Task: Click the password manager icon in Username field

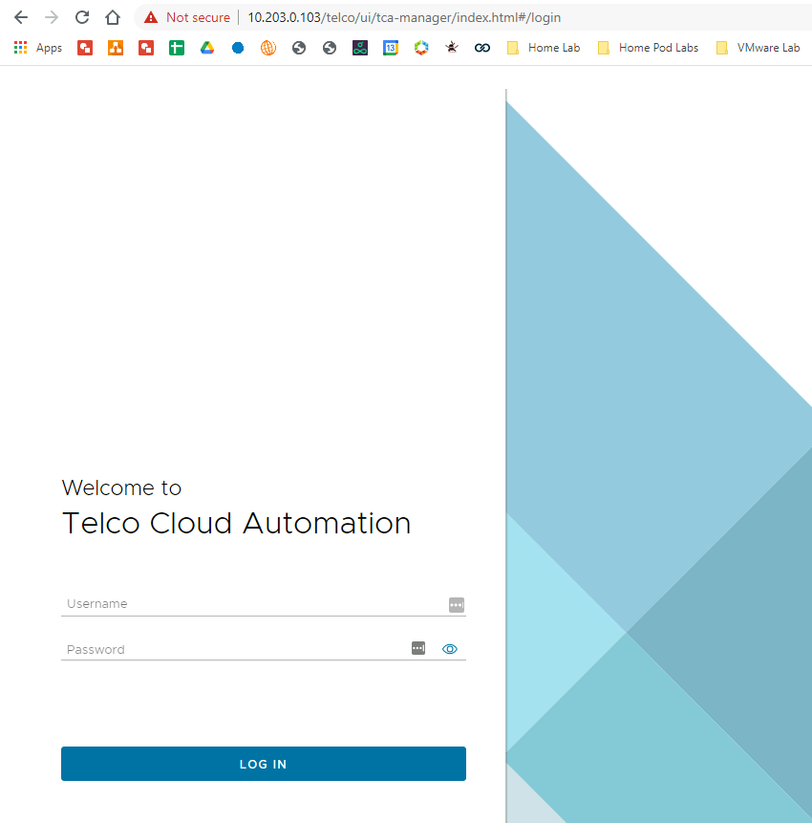Action: tap(456, 604)
